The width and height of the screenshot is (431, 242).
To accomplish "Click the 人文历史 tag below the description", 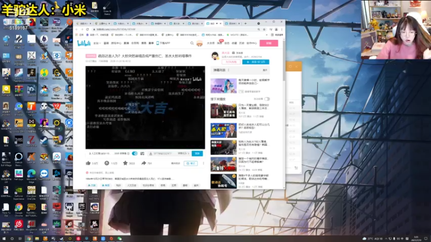I will point(131,186).
